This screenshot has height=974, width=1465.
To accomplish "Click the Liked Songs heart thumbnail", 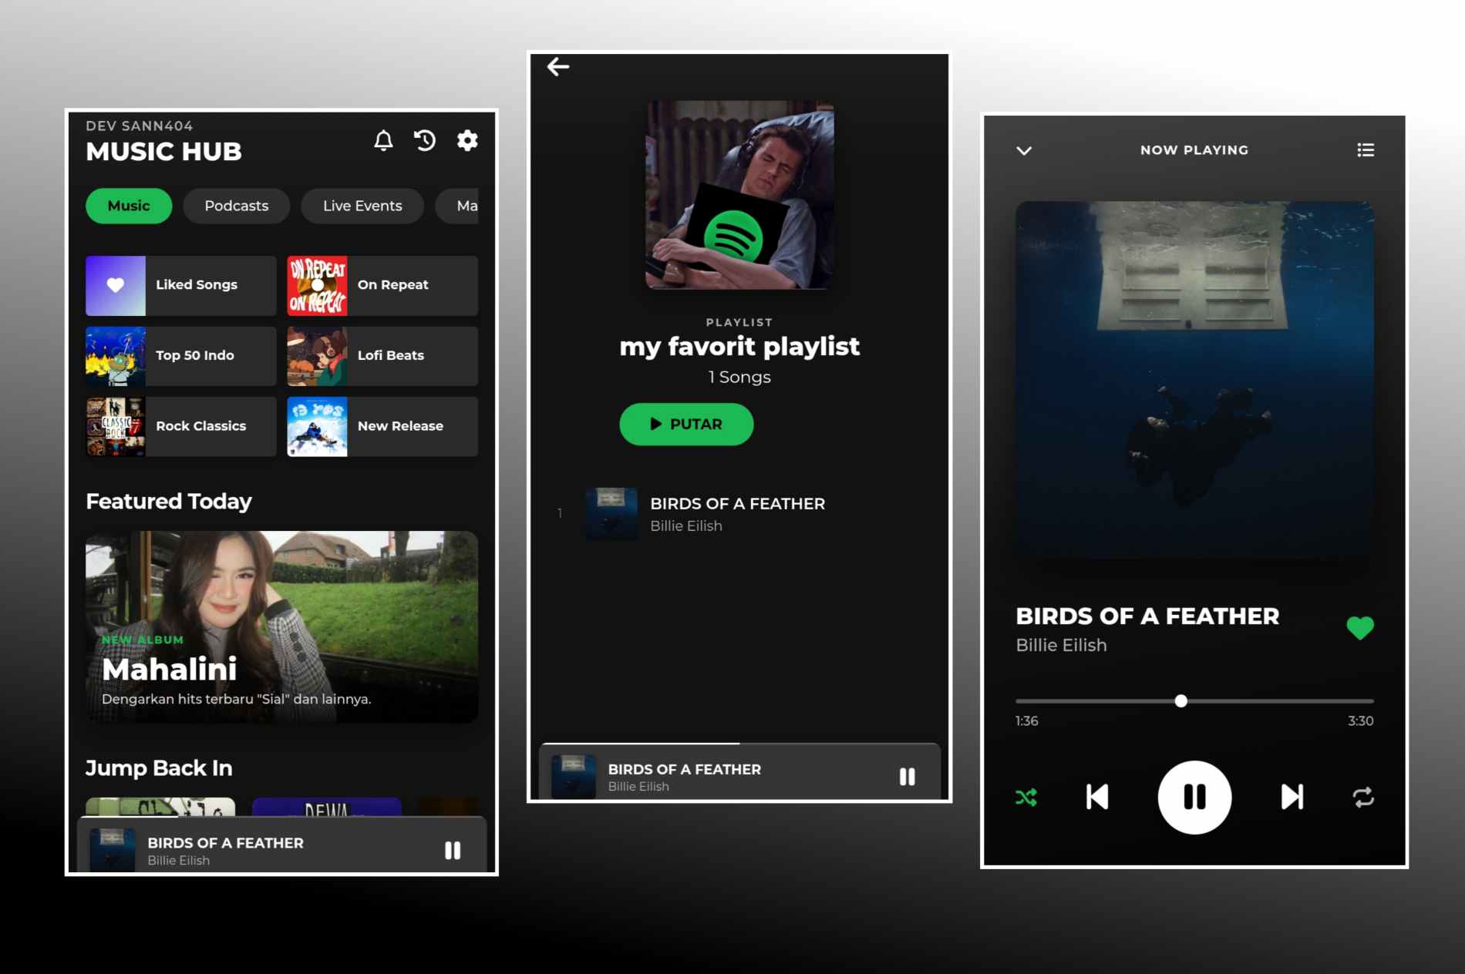I will (x=116, y=285).
